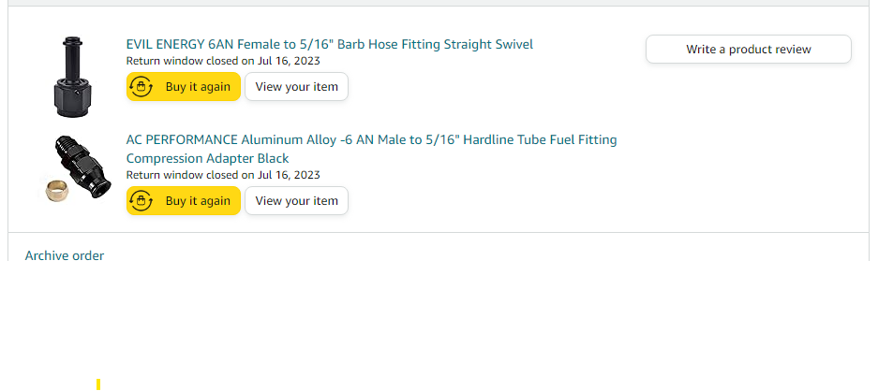Screen dimensions: 893x391
Task: Open the EVIL ENERGY barb fitting product image
Action: (x=72, y=77)
